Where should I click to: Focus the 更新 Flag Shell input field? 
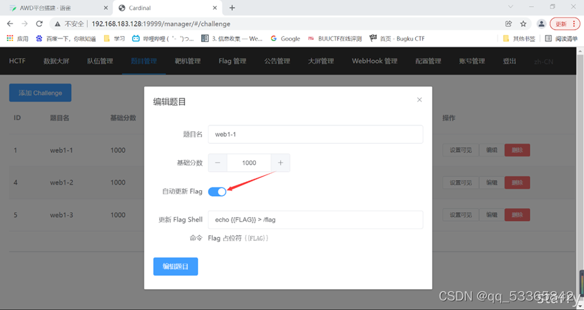tap(315, 220)
